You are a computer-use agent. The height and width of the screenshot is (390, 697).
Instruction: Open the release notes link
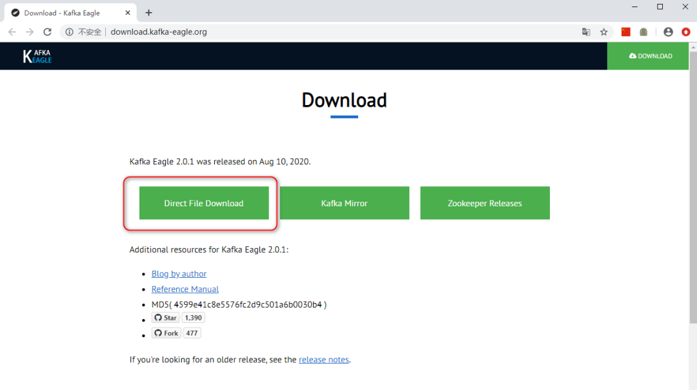(323, 360)
